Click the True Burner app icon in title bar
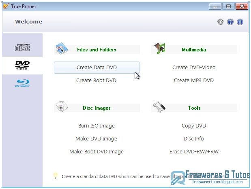Viewport: 251px width, 189px height. tap(6, 6)
